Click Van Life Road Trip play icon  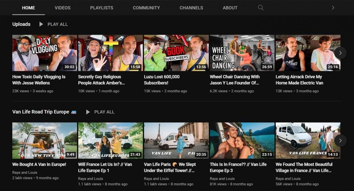coord(88,112)
